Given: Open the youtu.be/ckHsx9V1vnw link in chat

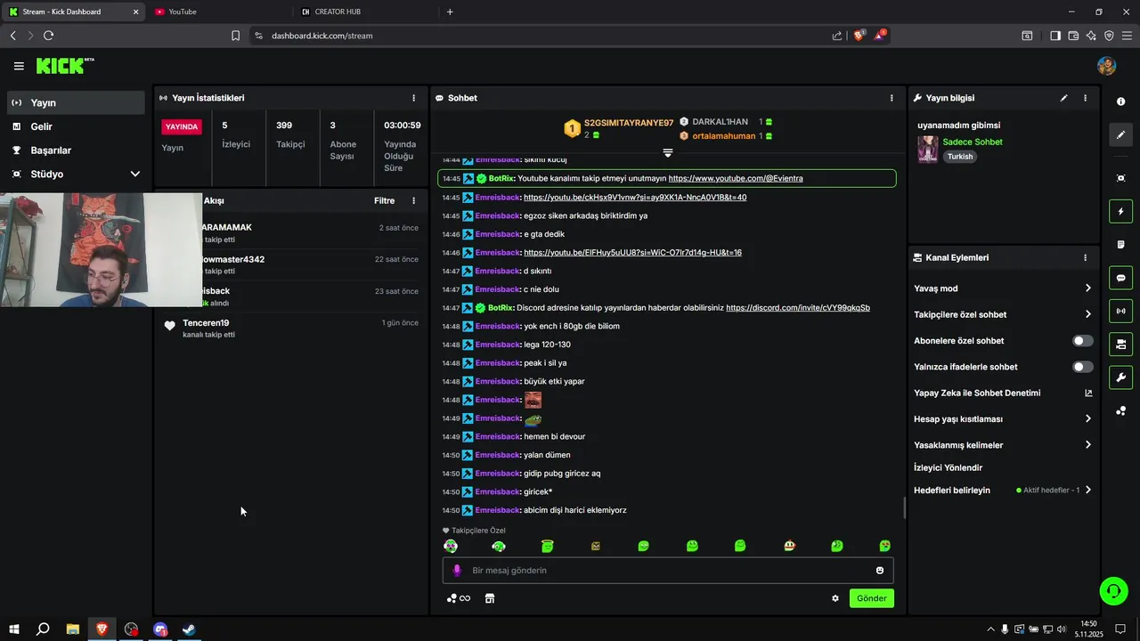Looking at the screenshot, I should [x=635, y=198].
